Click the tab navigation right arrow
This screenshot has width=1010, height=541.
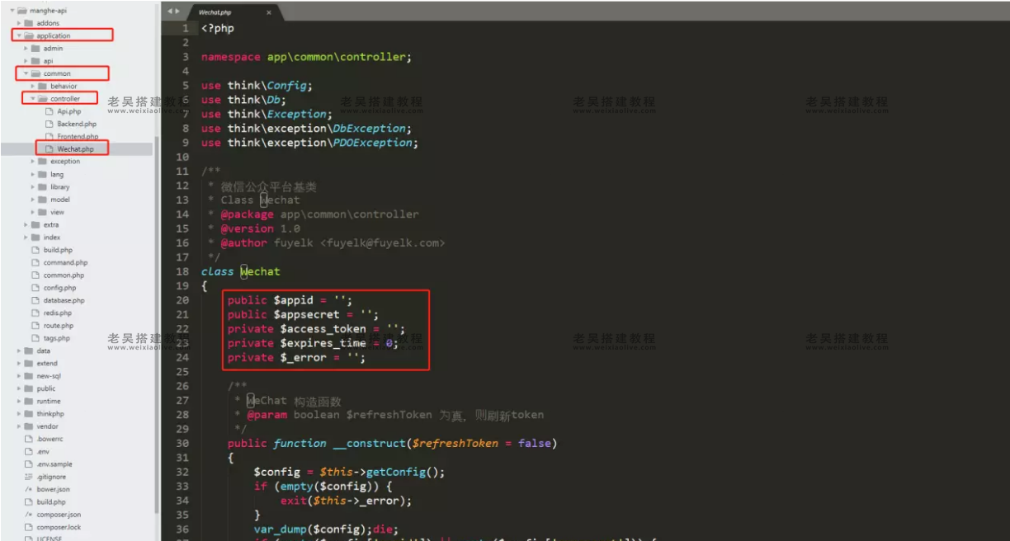tap(176, 12)
